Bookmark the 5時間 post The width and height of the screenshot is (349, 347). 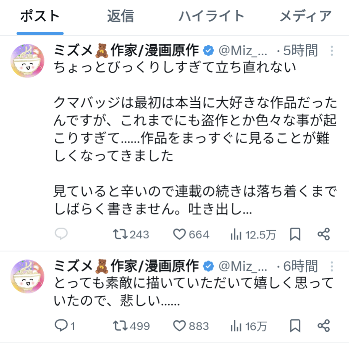(295, 234)
